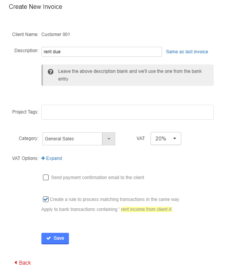Click Same as last invoice link

coord(187,52)
